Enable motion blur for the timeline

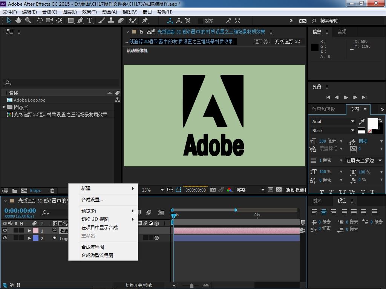click(x=149, y=213)
